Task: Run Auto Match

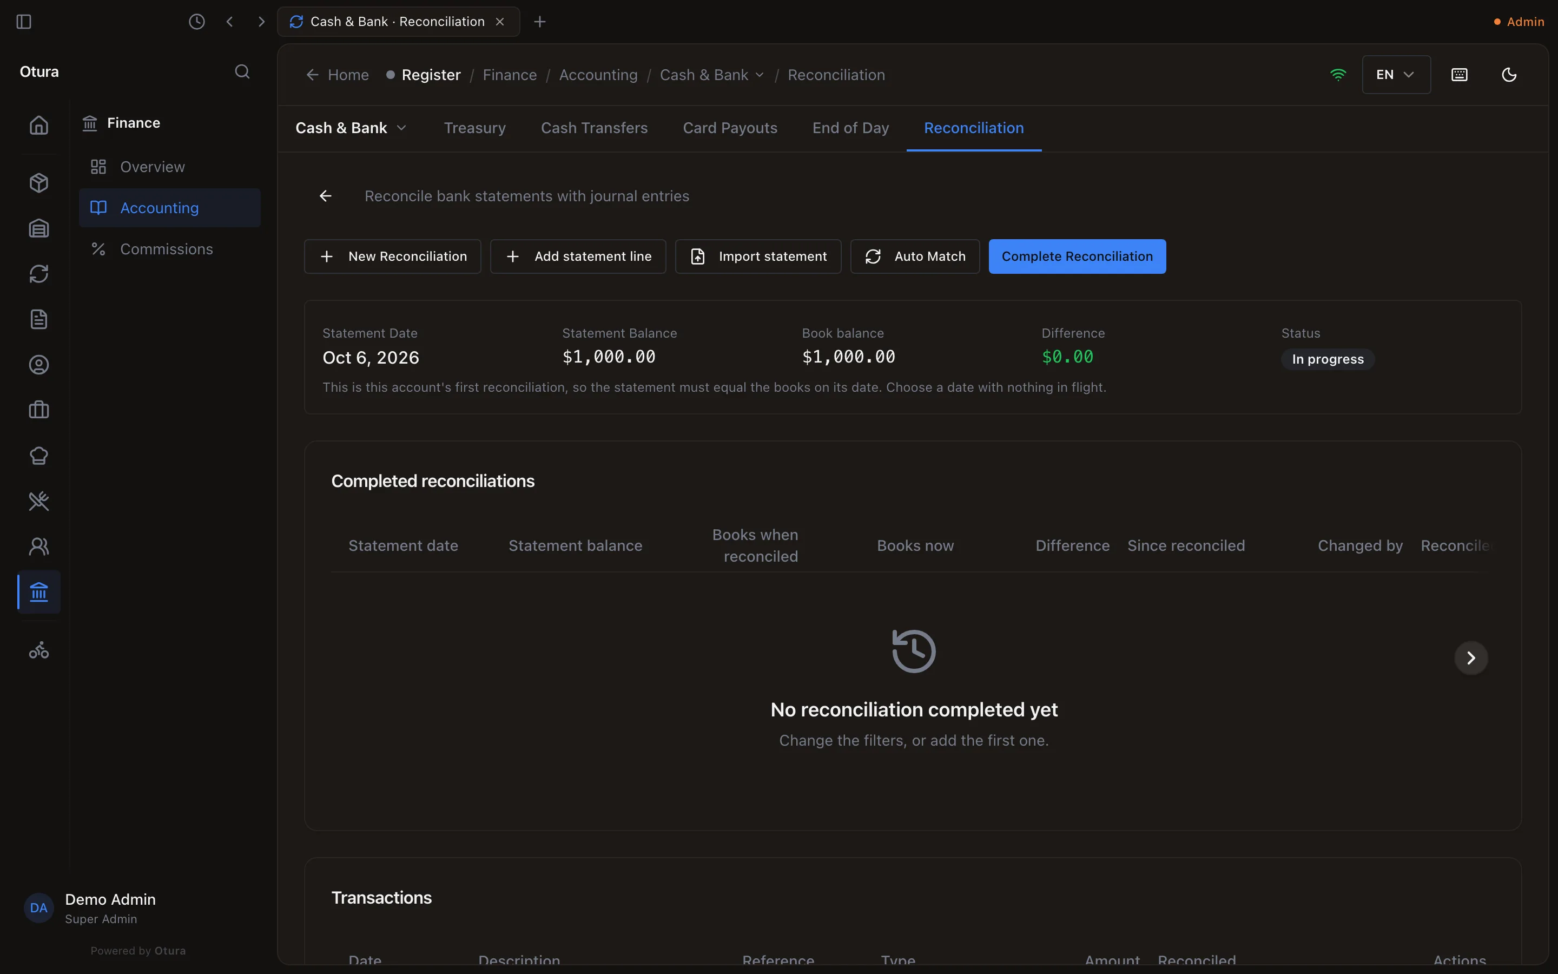Action: [915, 256]
